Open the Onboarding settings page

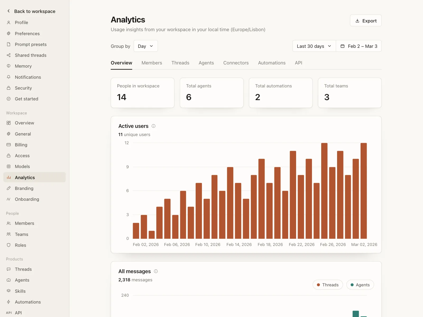coord(35,199)
